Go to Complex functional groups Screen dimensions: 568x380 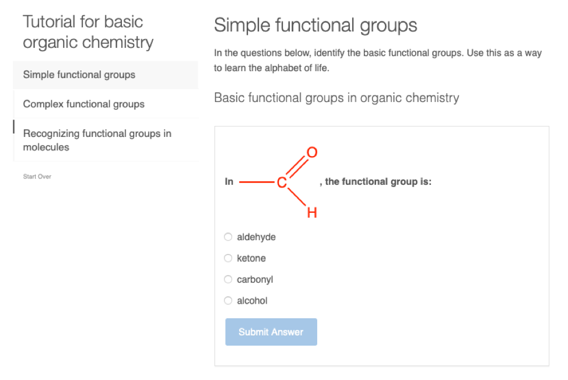84,104
